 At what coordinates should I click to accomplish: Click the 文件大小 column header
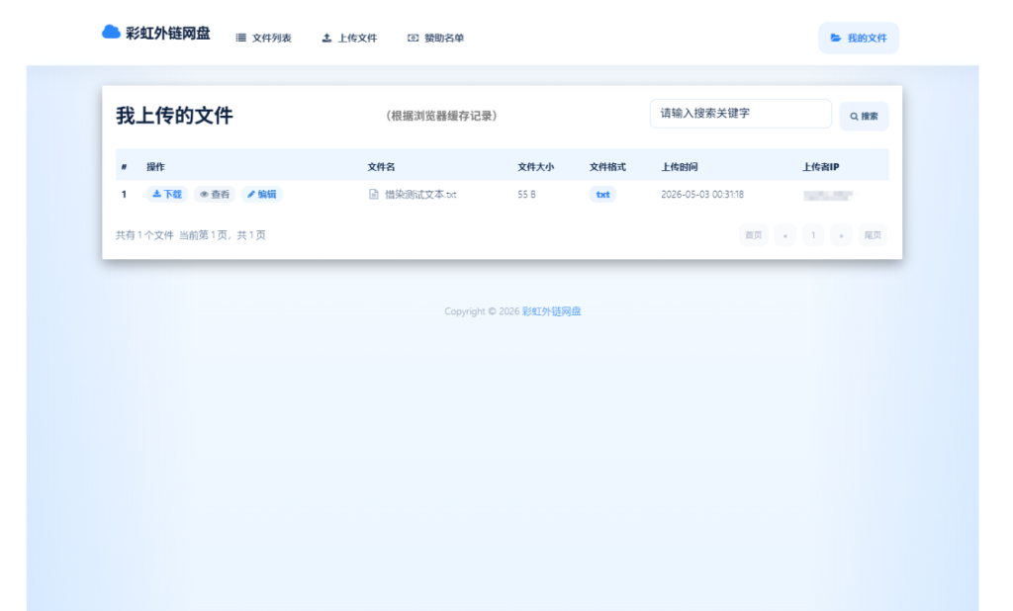click(x=535, y=167)
